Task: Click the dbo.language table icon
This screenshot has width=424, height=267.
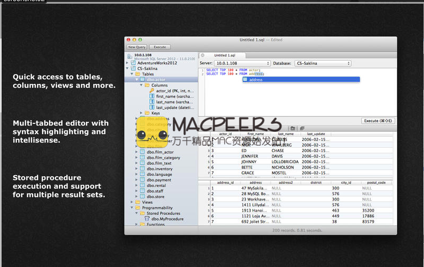Action: [x=142, y=174]
